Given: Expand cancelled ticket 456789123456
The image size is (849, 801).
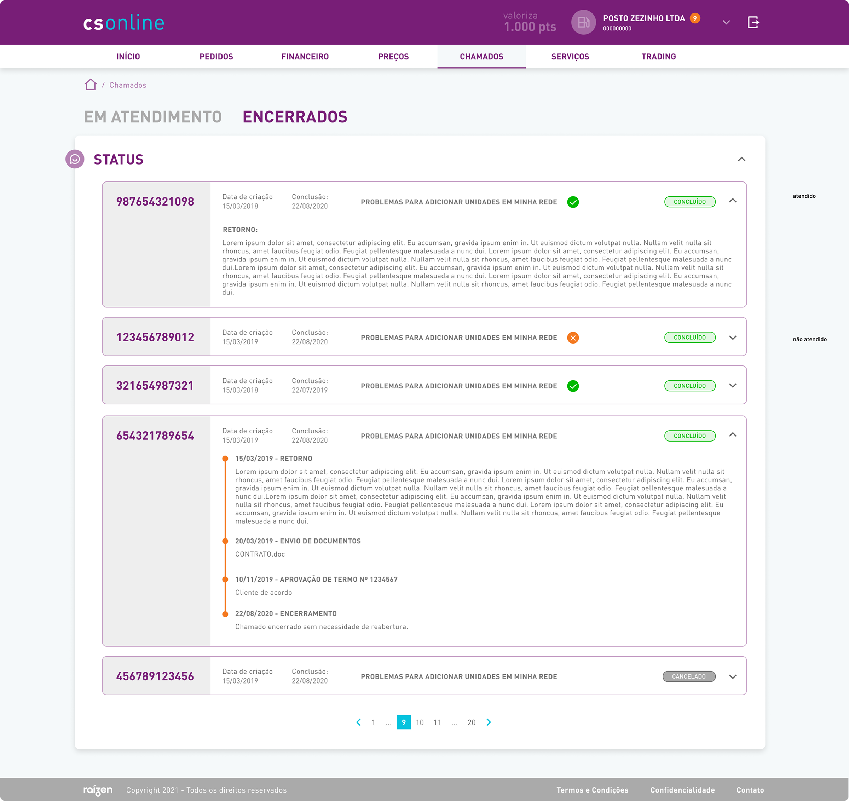Looking at the screenshot, I should coord(733,677).
